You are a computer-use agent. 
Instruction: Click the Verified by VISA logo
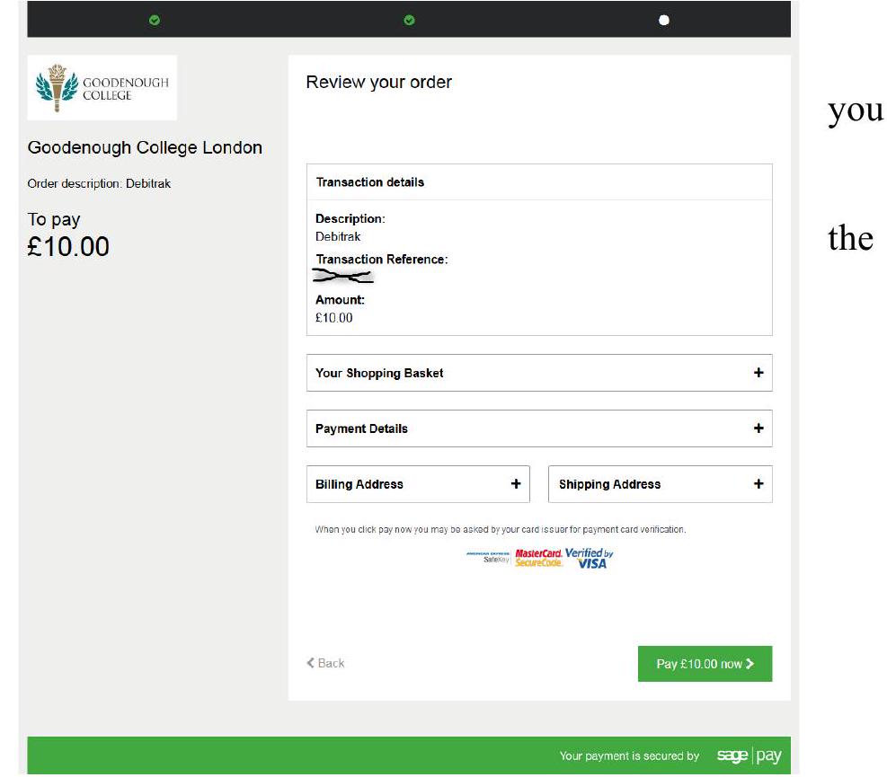click(590, 558)
